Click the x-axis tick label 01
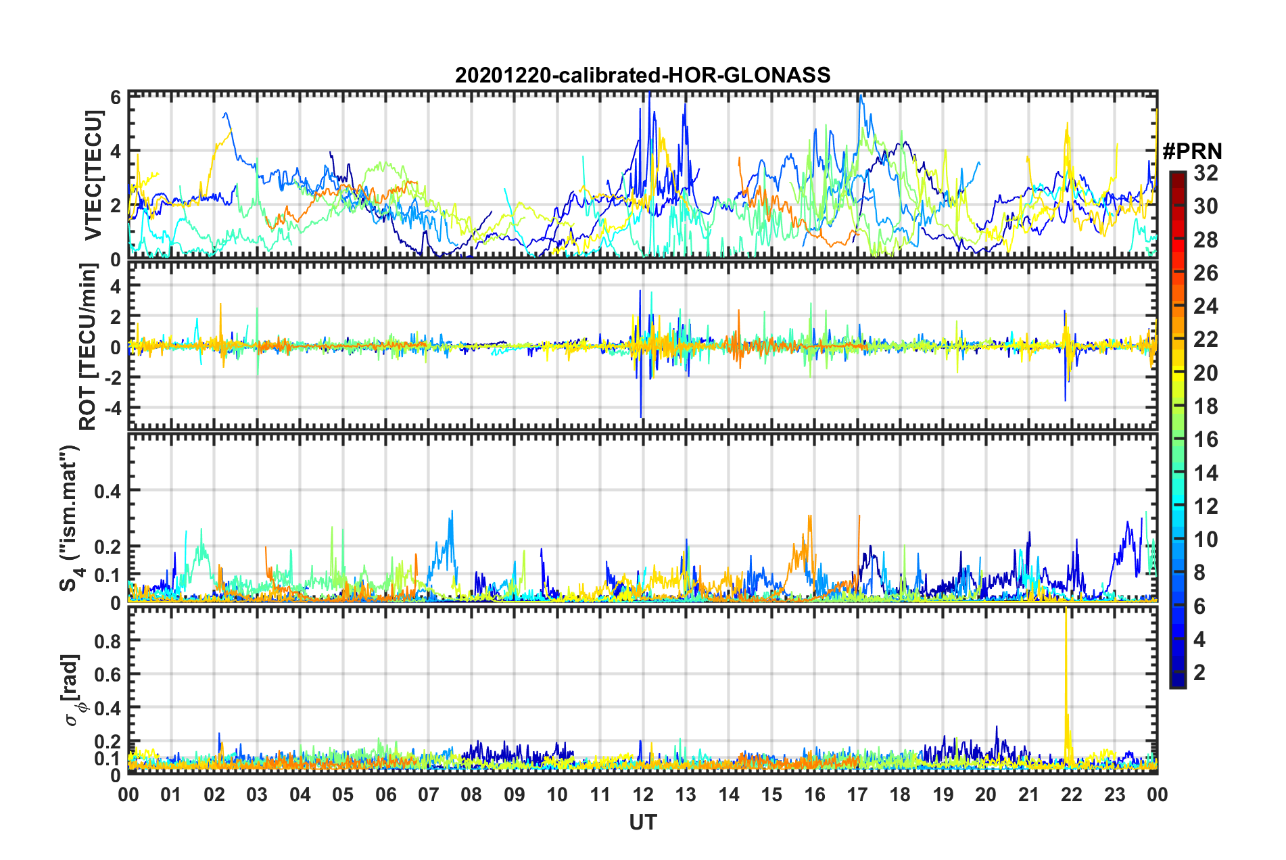The height and width of the screenshot is (860, 1286). 171,795
